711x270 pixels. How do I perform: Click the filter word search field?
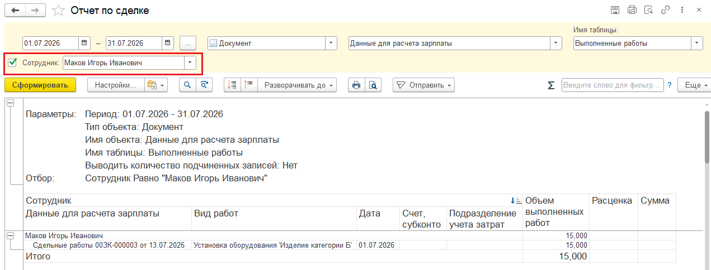(613, 85)
